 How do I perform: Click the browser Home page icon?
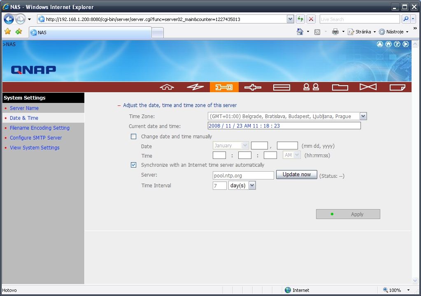click(300, 32)
